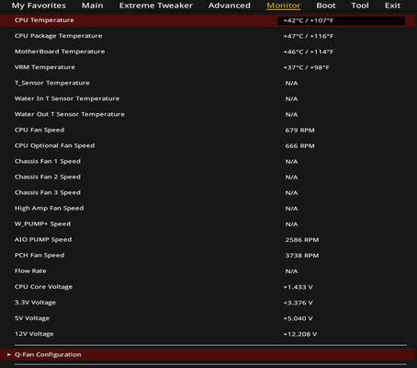
Task: Click N/A value for High Amp Fan
Action: (291, 209)
